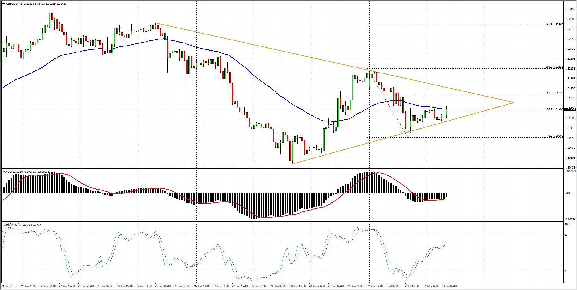Click the 3 Jul 07:00 time label
This screenshot has width=577, height=290.
450,286
